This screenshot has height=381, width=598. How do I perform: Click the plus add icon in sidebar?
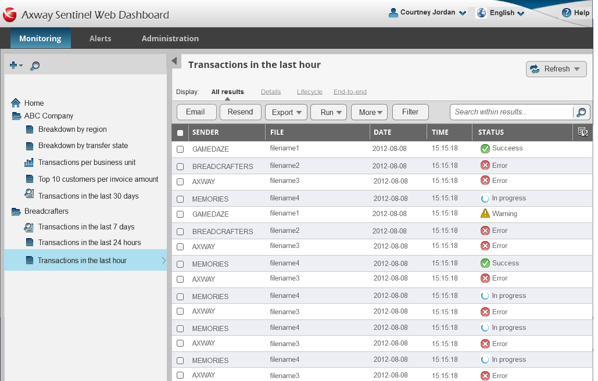13,65
